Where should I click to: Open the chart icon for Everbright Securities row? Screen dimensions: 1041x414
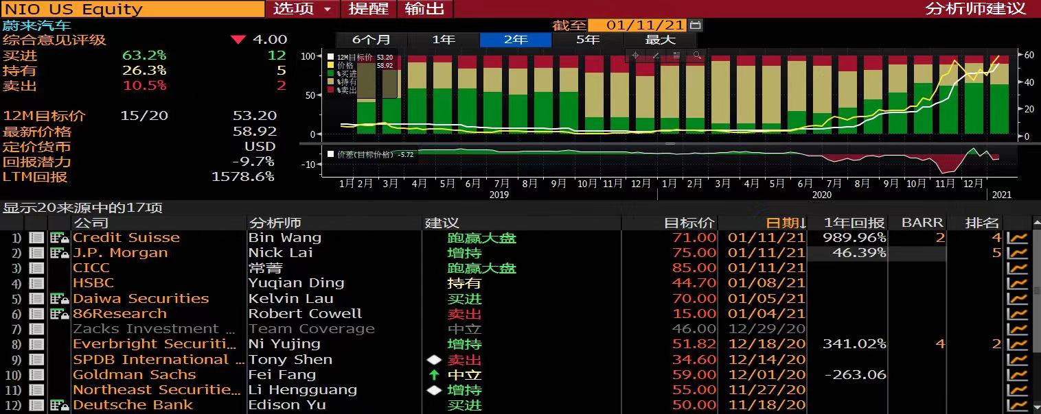point(1017,344)
